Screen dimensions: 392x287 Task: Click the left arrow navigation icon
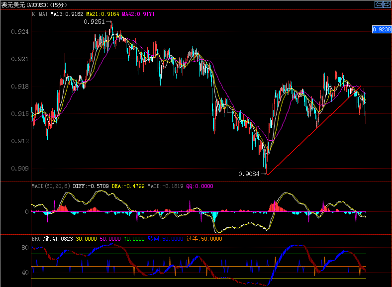tap(378, 4)
